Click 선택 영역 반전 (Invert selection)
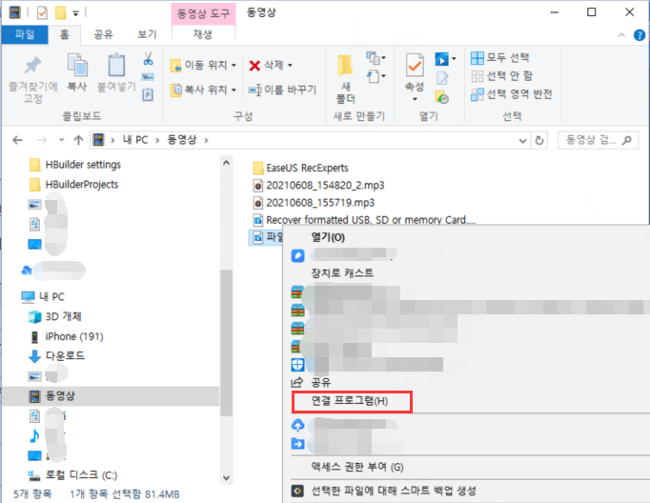Image resolution: width=650 pixels, height=503 pixels. [x=512, y=94]
